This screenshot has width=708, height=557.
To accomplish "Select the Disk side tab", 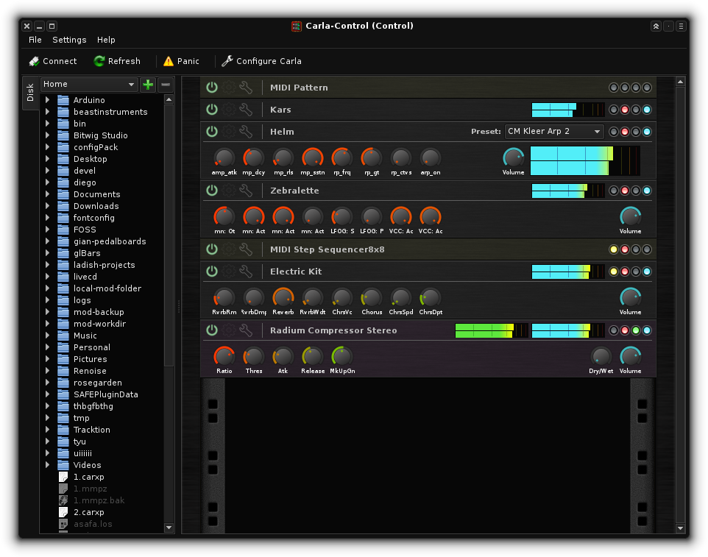I will click(x=30, y=93).
